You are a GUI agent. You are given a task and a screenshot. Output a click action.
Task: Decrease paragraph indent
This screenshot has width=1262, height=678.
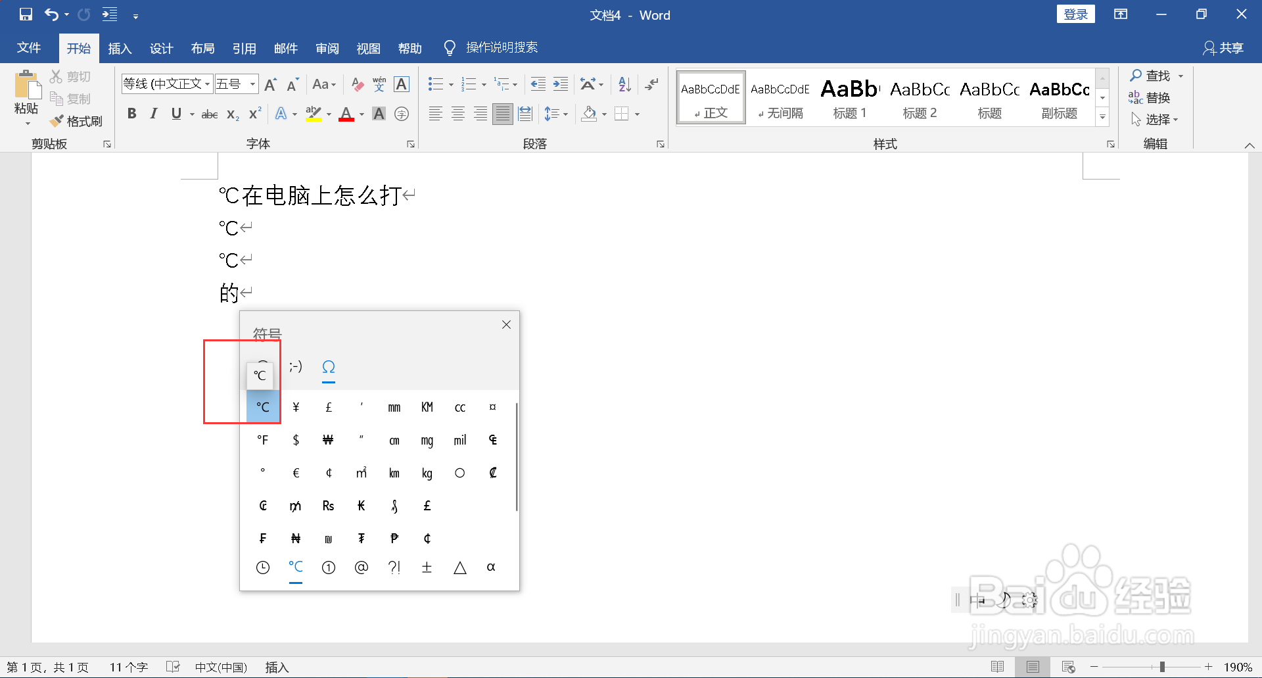click(538, 84)
